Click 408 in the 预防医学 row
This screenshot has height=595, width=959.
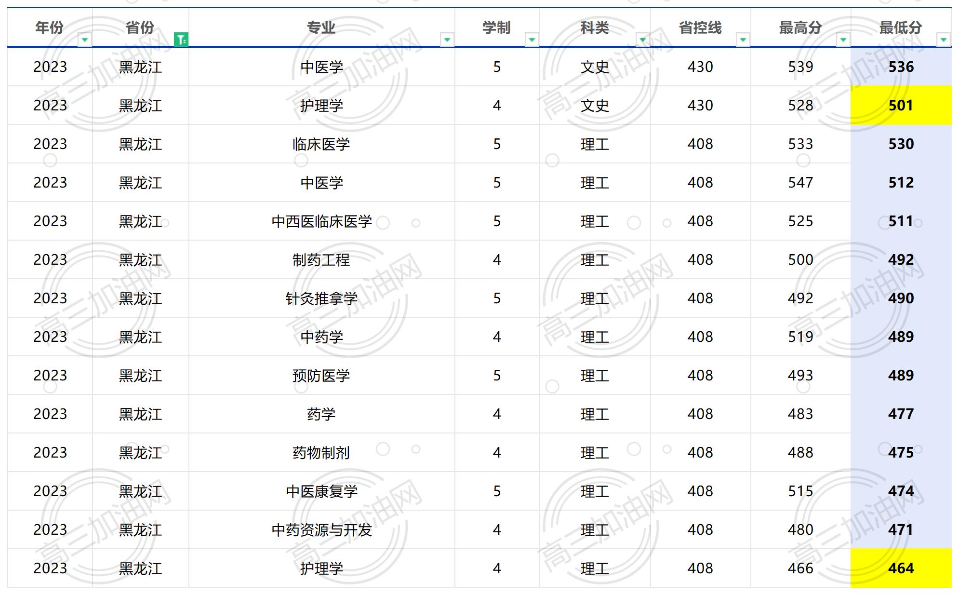coord(701,375)
